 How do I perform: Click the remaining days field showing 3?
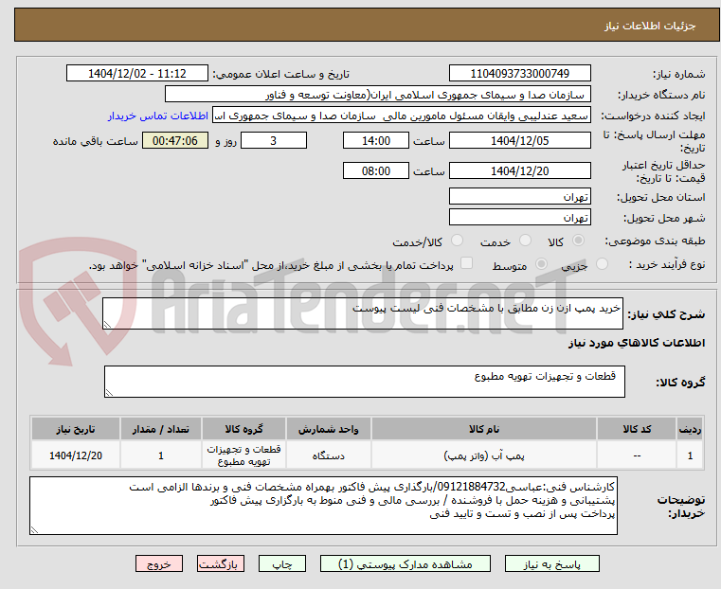click(274, 140)
